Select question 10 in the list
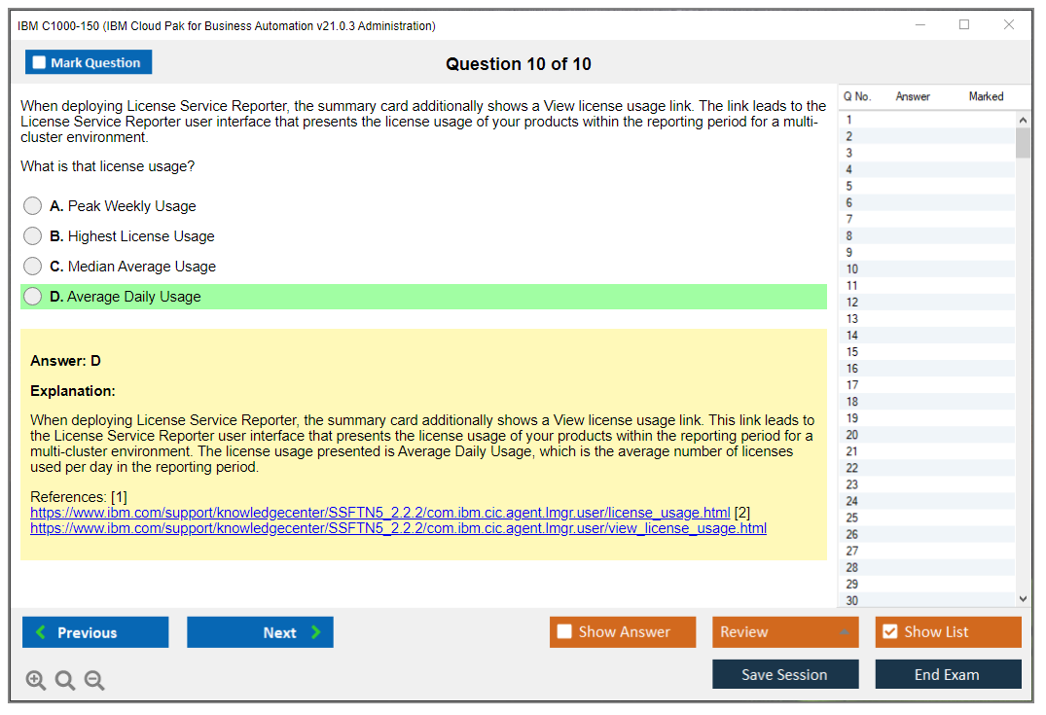The width and height of the screenshot is (1046, 715). pos(852,269)
